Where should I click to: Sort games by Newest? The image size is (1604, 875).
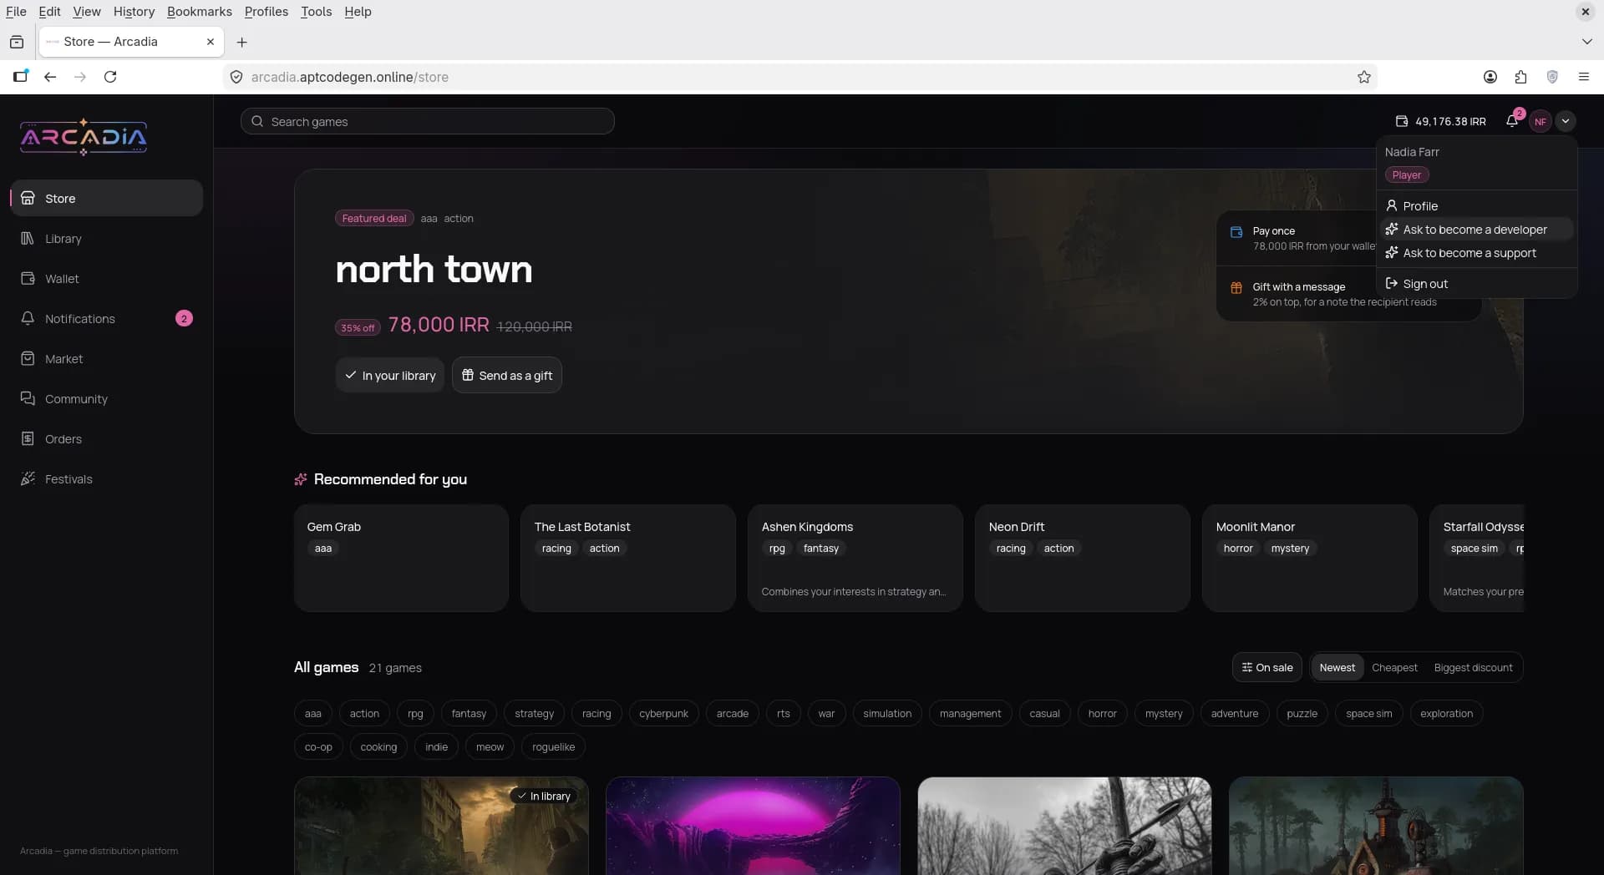click(1338, 668)
